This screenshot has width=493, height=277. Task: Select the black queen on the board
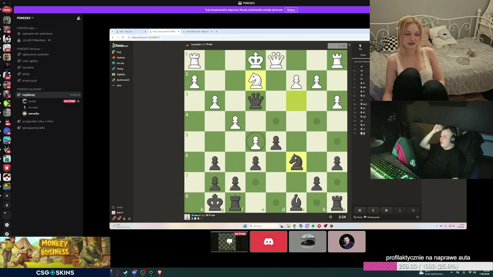click(255, 101)
